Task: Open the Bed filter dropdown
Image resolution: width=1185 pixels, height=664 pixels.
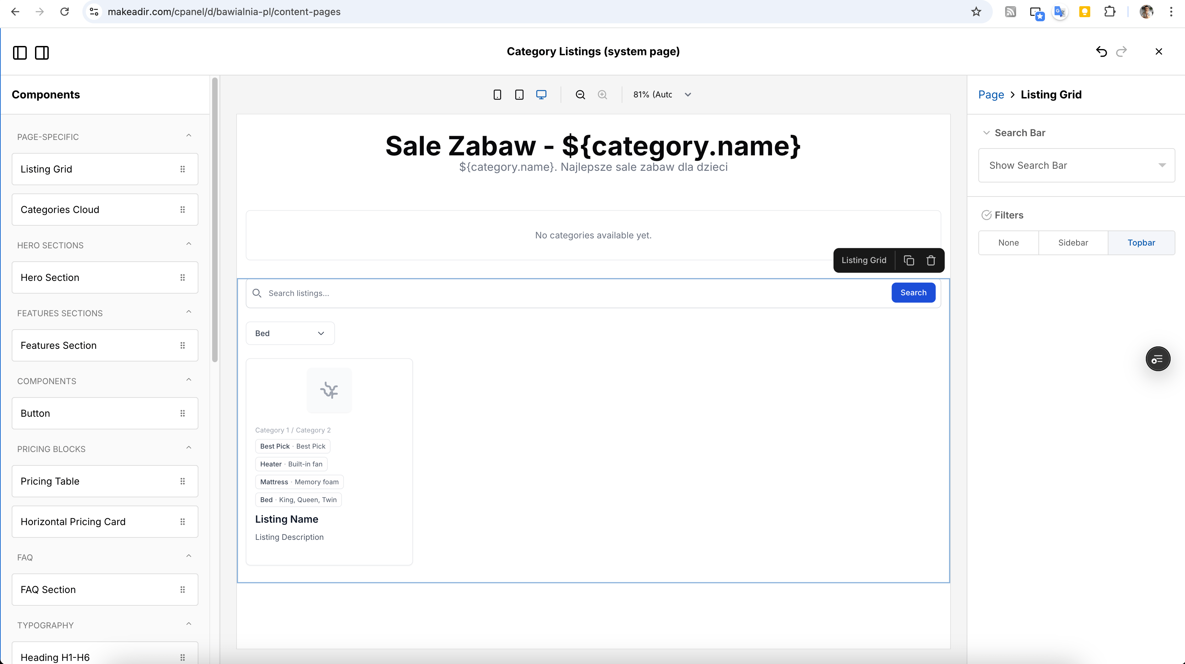Action: pyautogui.click(x=290, y=333)
